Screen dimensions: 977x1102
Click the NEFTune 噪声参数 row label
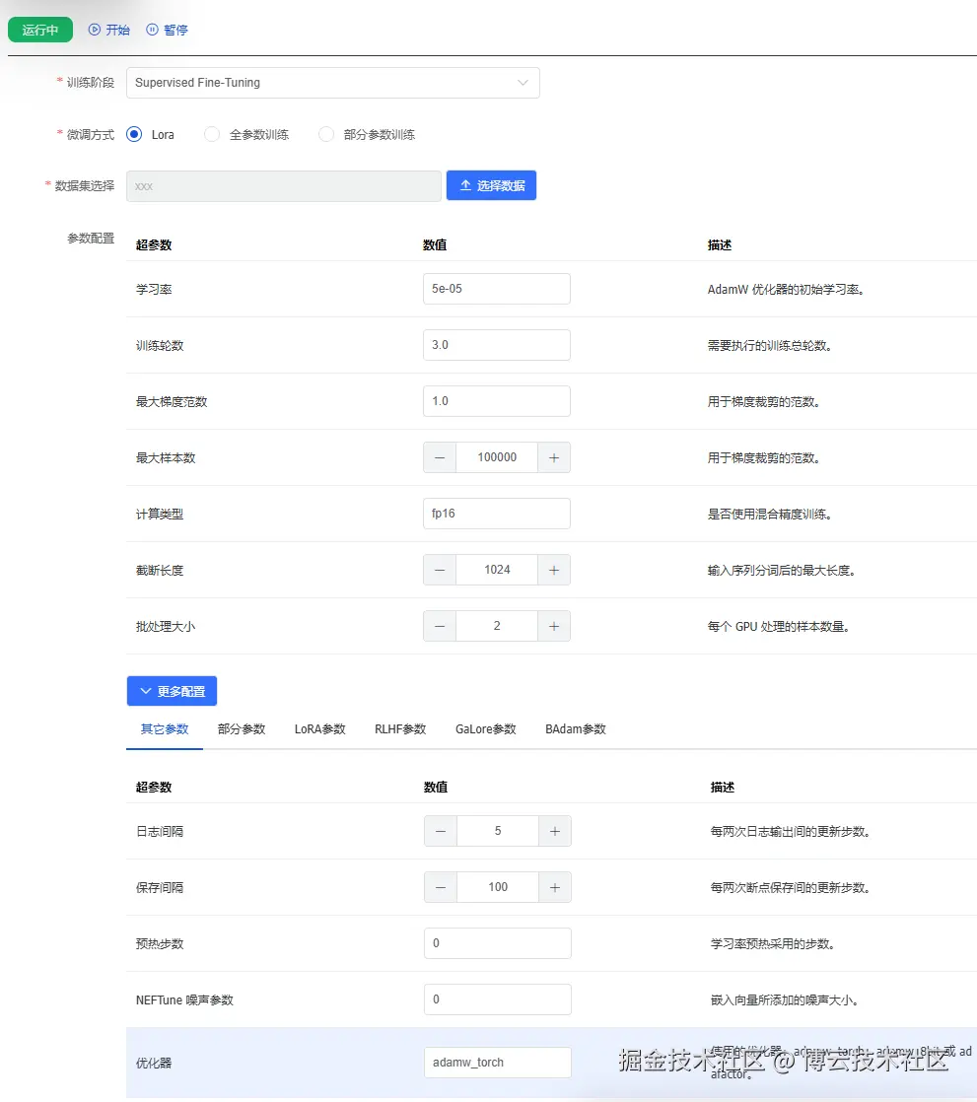(x=184, y=1000)
